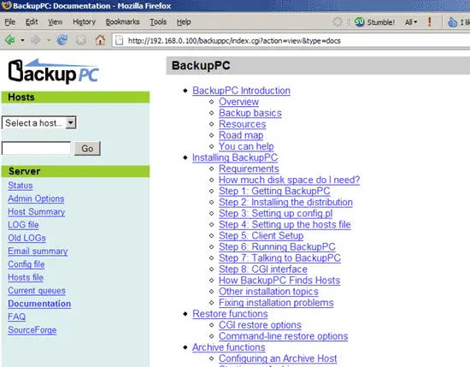
Task: Open How BackupPC Finds Hosts link
Action: coord(279,281)
